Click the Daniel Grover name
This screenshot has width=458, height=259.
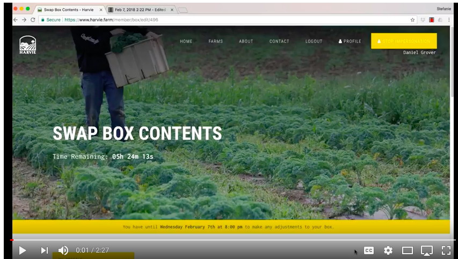(419, 53)
